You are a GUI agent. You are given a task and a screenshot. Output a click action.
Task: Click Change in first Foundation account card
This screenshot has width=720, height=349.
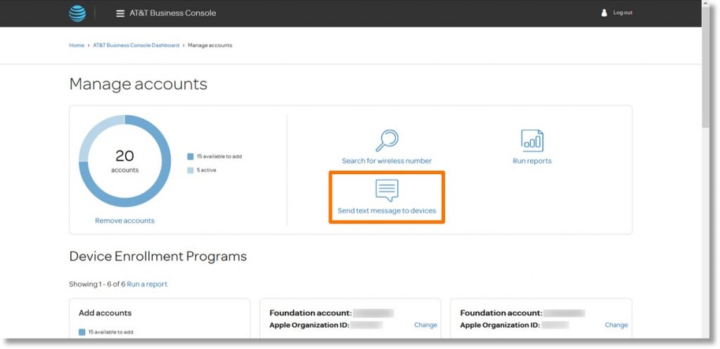[x=425, y=324]
